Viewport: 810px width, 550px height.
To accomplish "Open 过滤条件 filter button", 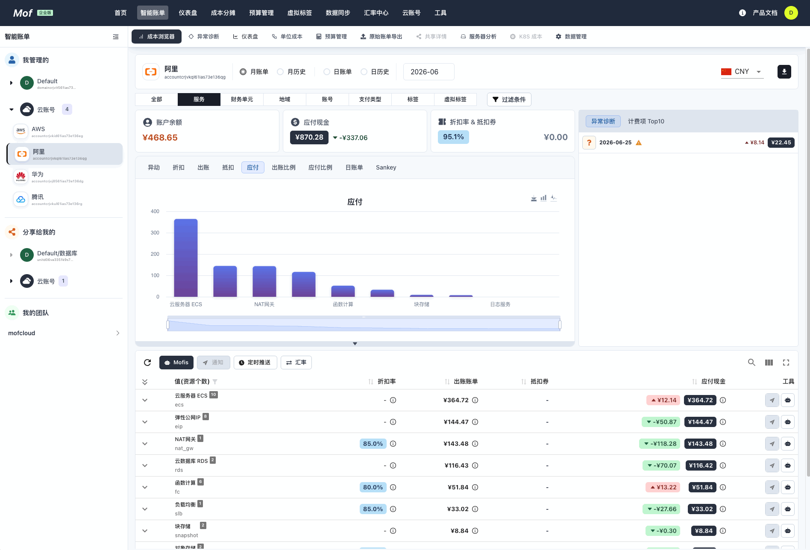I will coord(509,99).
